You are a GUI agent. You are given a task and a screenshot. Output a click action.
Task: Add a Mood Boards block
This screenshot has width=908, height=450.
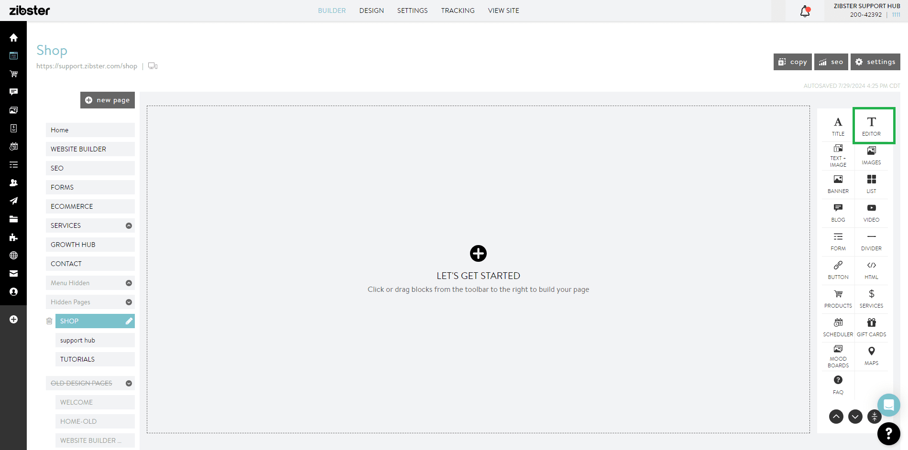838,356
